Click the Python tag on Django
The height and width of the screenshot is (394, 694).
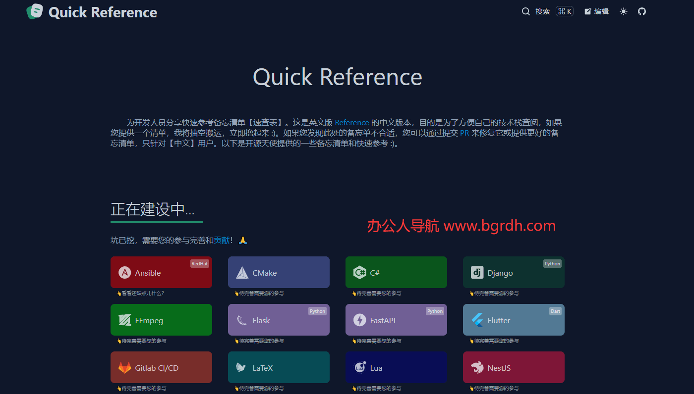tap(552, 264)
